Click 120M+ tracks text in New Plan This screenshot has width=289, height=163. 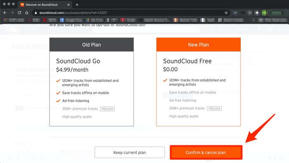click(197, 83)
